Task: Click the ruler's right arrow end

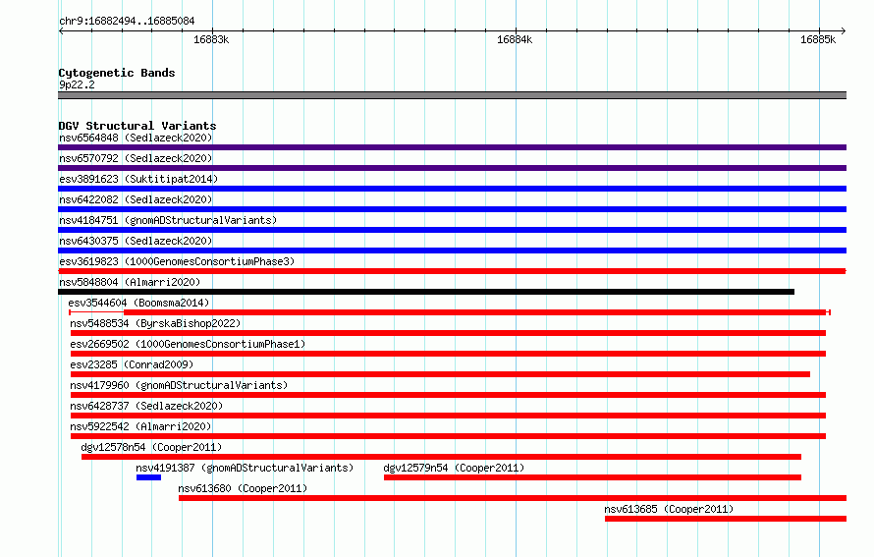Action: [844, 30]
